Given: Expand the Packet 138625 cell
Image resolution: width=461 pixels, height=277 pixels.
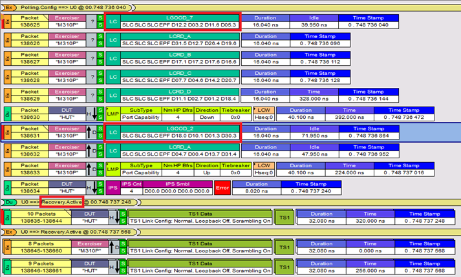Looking at the screenshot, I should tap(30, 21).
